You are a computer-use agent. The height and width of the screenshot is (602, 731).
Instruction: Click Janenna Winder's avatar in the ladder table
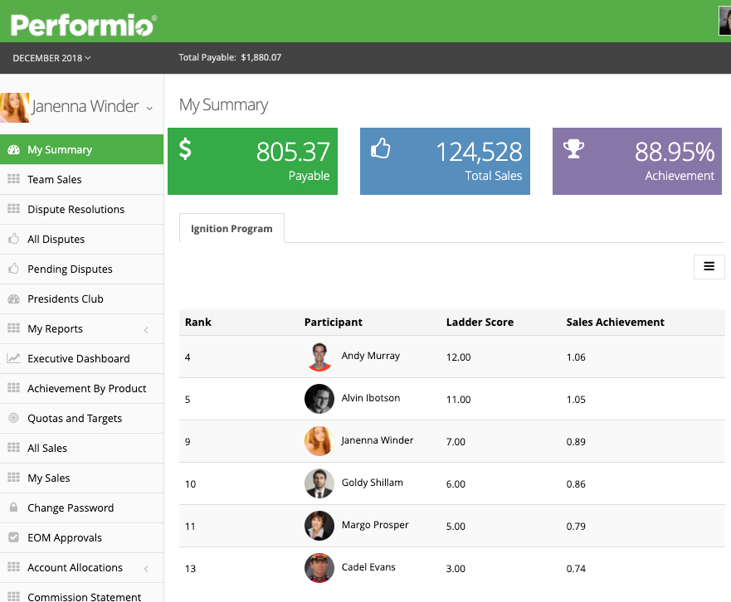319,441
